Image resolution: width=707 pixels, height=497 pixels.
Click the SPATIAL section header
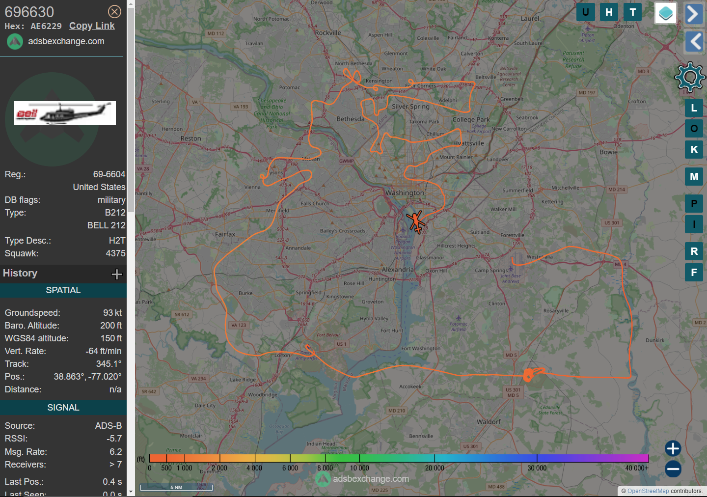click(63, 290)
